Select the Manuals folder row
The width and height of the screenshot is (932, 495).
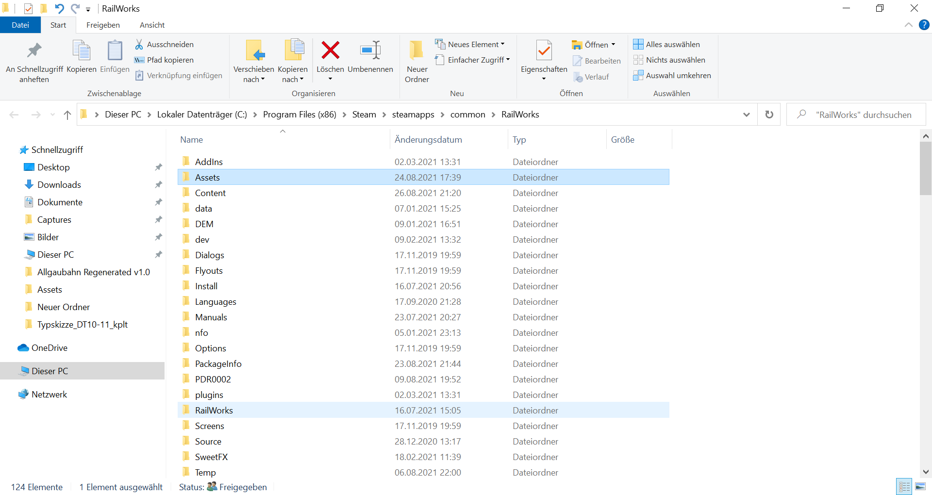tap(423, 317)
